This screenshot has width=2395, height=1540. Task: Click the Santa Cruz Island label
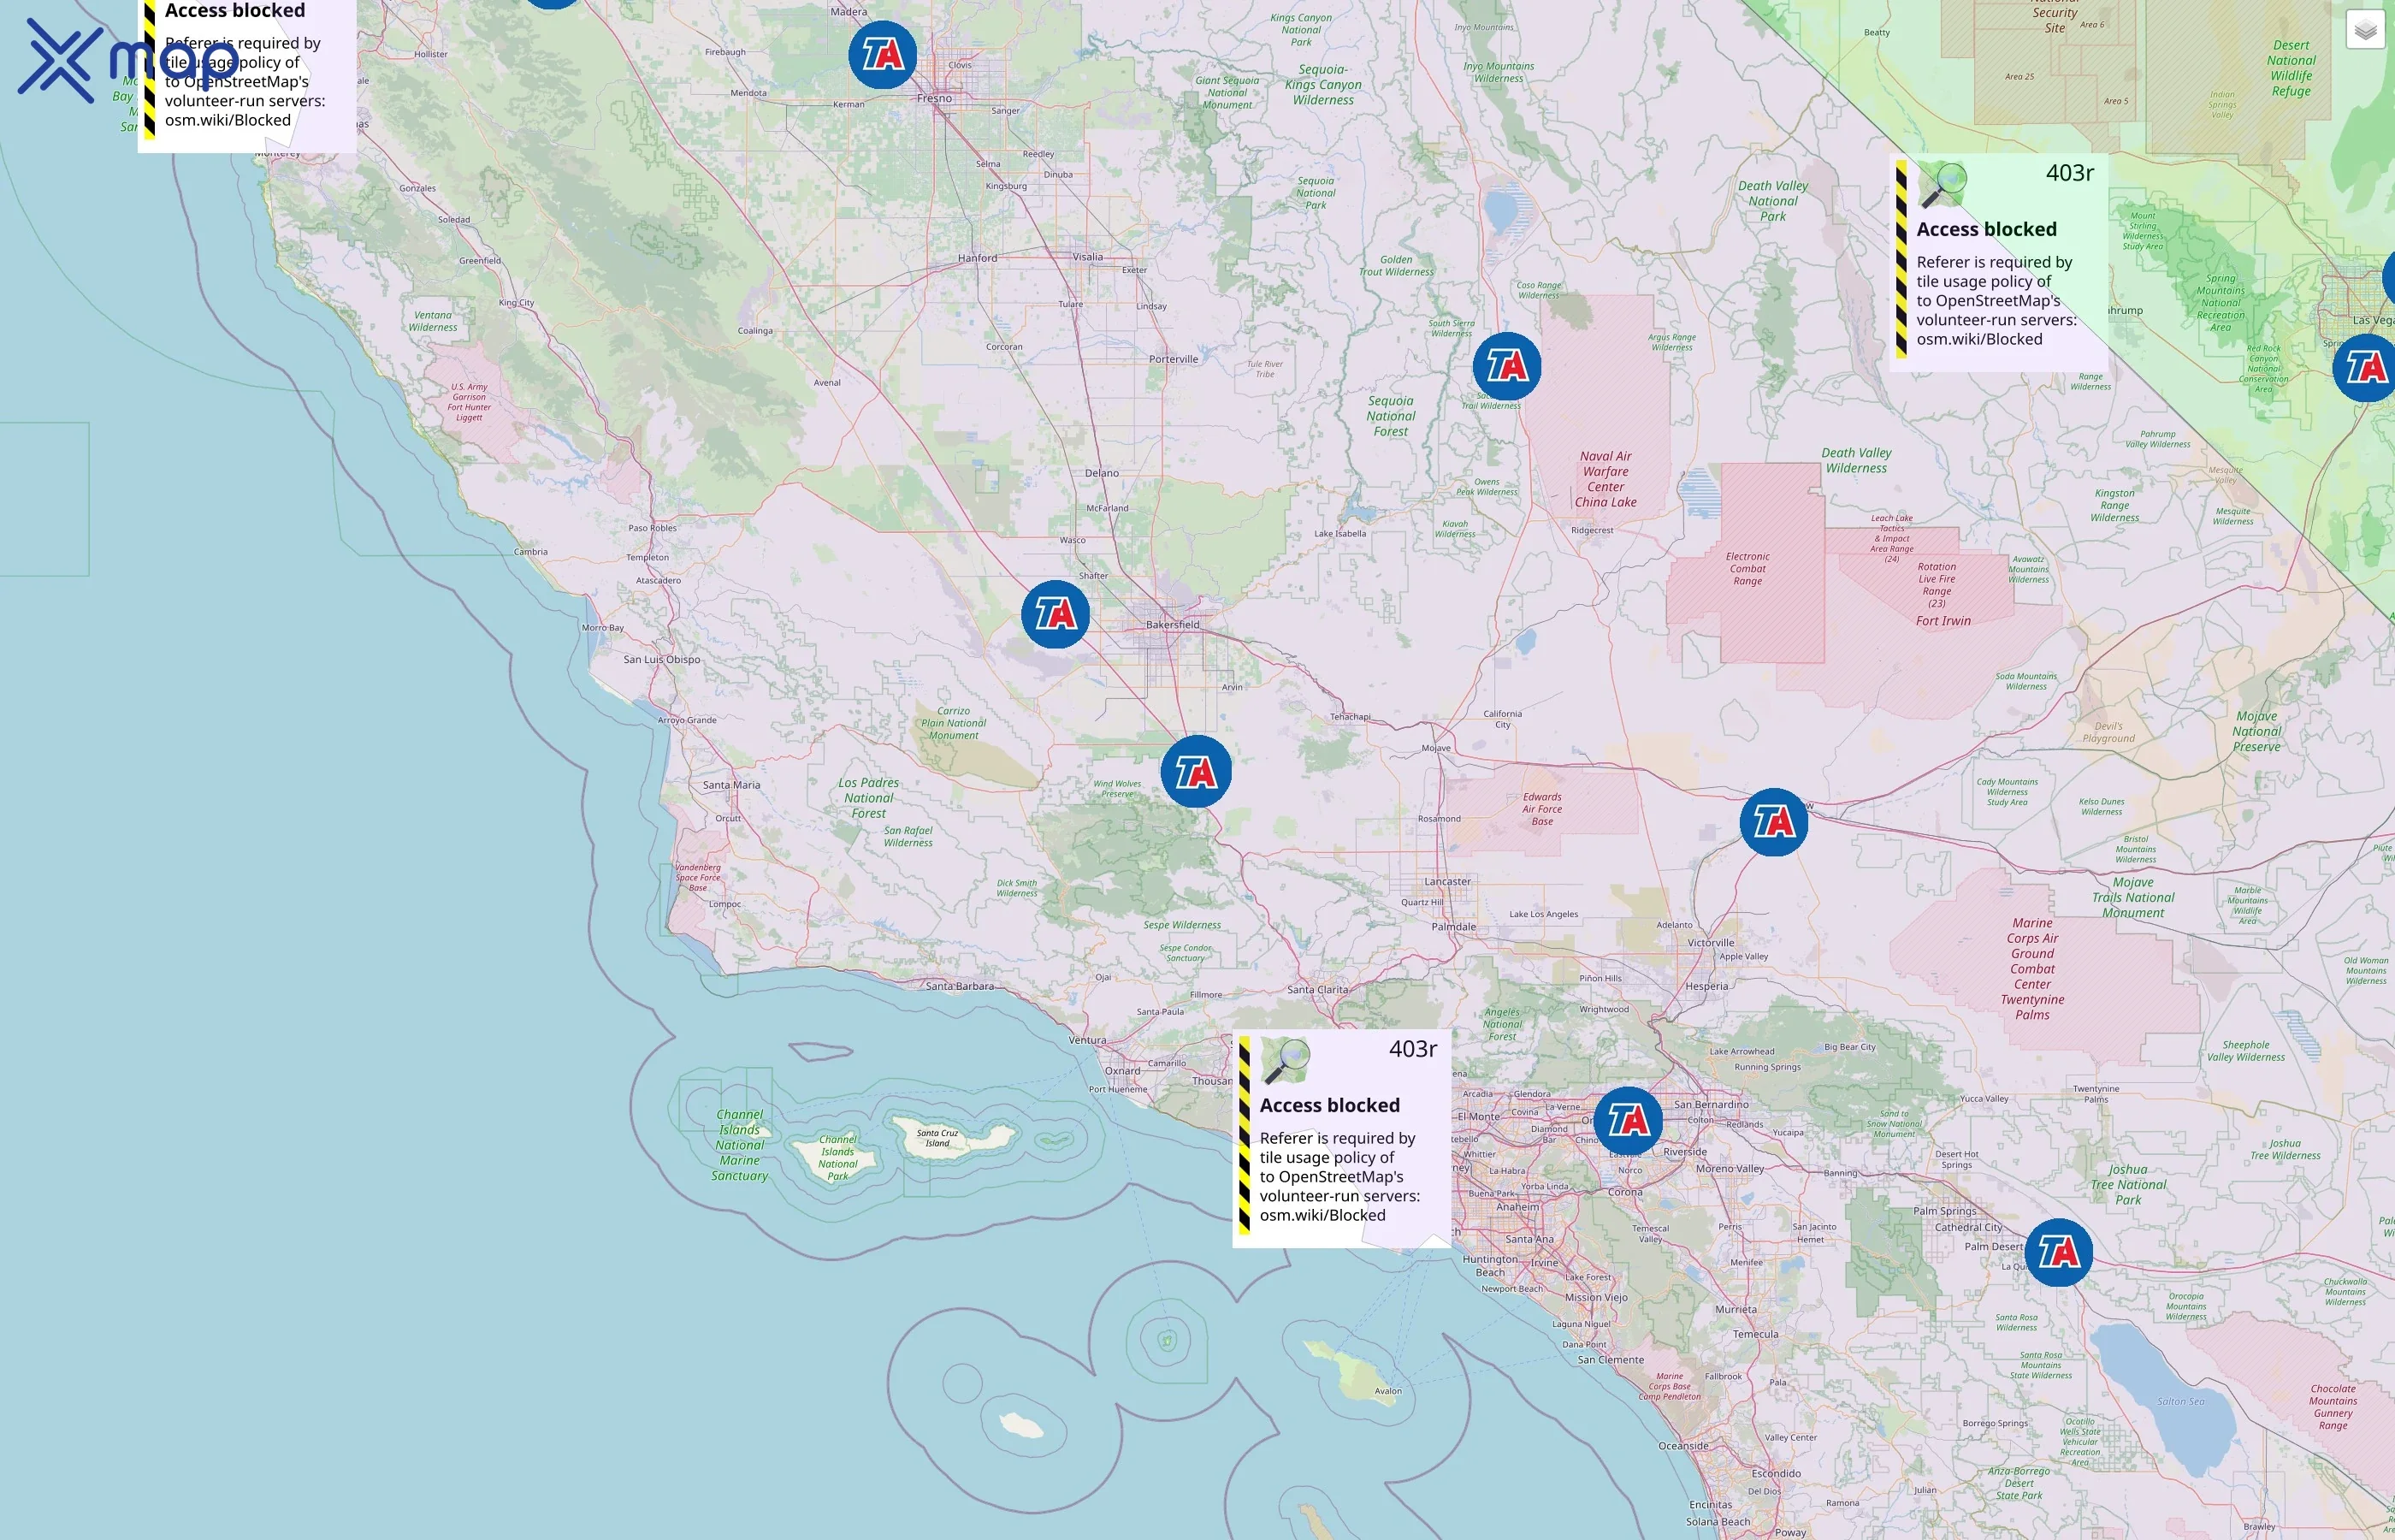click(937, 1138)
